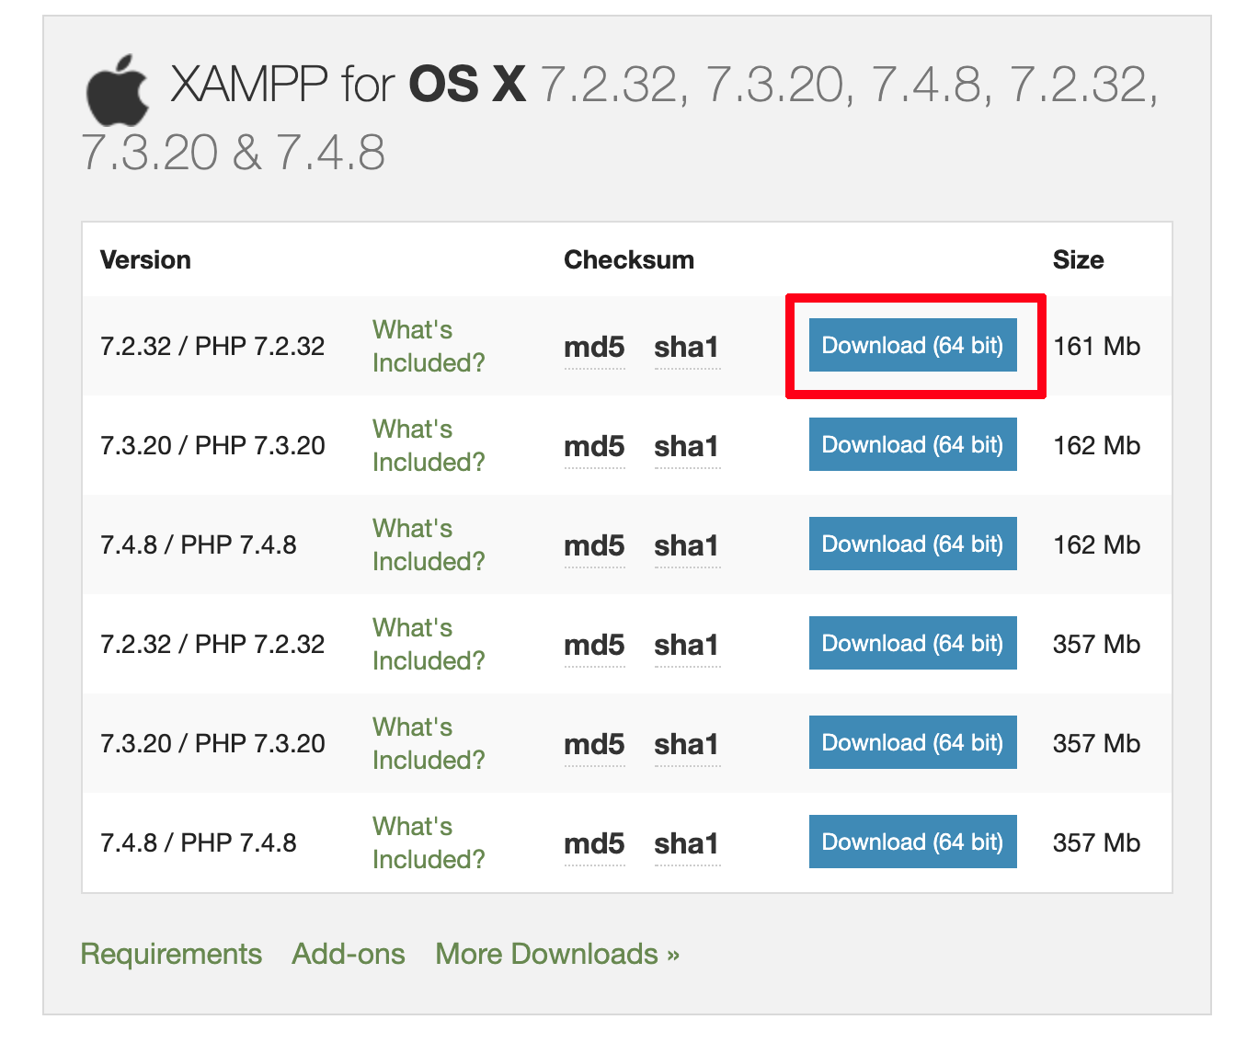
Task: Open What's Included for the 162 Mb 7.3.20 row
Action: tap(429, 445)
